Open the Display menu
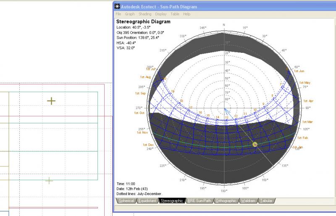Viewport: 336px width, 216px height. point(161,14)
